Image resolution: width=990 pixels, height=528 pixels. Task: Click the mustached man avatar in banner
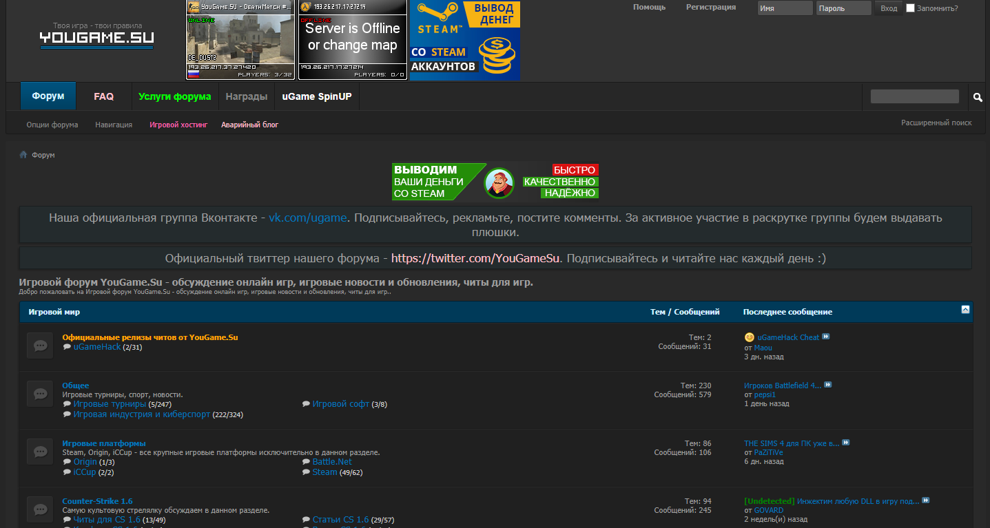[499, 182]
